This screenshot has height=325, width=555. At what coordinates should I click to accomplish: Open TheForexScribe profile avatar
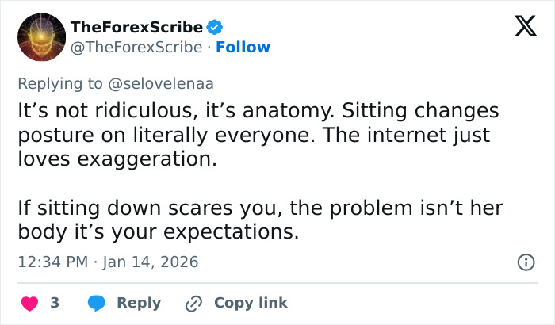pyautogui.click(x=40, y=37)
